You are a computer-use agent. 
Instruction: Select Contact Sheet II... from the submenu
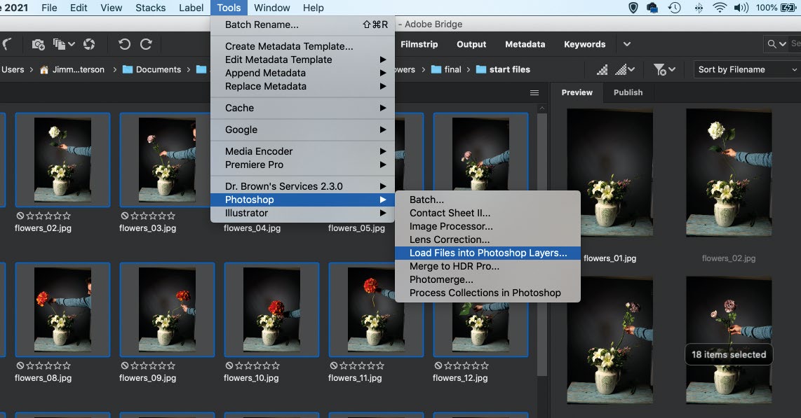tap(488, 213)
